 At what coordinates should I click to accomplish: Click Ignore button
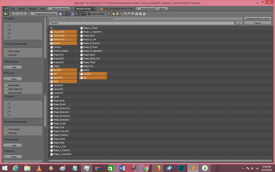click(x=162, y=8)
